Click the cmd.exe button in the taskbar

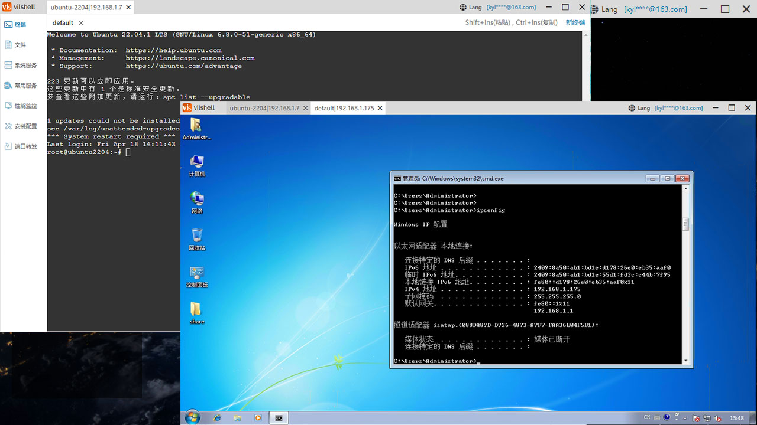coord(279,418)
